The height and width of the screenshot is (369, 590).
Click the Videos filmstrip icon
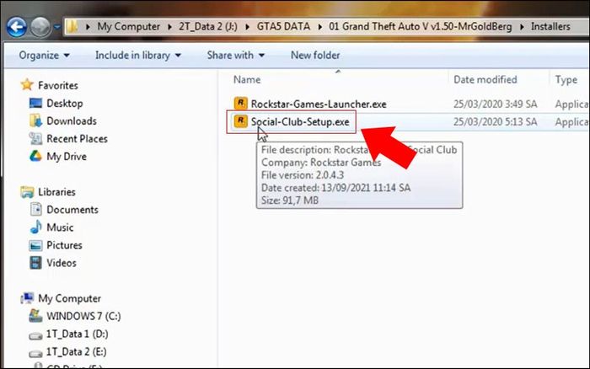[x=35, y=263]
